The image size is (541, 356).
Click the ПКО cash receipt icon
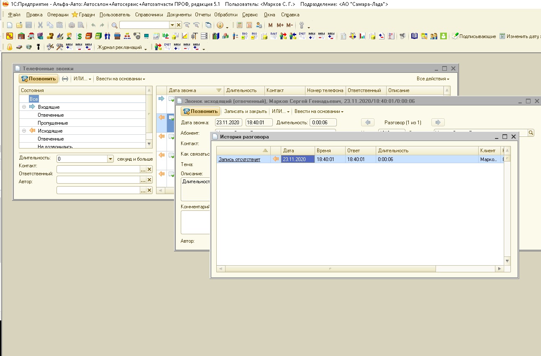245,36
